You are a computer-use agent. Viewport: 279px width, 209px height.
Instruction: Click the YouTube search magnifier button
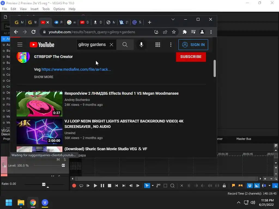tap(125, 45)
